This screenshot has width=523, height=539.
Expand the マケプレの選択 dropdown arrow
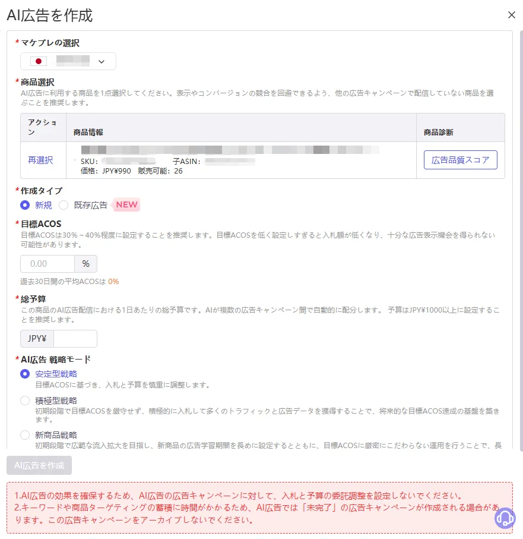tap(102, 62)
